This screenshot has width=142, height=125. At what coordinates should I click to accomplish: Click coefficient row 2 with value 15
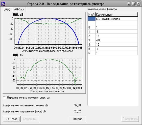point(117,36)
